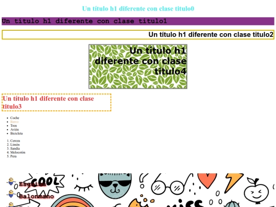Click the minion bullet icon beside Balonmano

pyautogui.click(x=11, y=194)
